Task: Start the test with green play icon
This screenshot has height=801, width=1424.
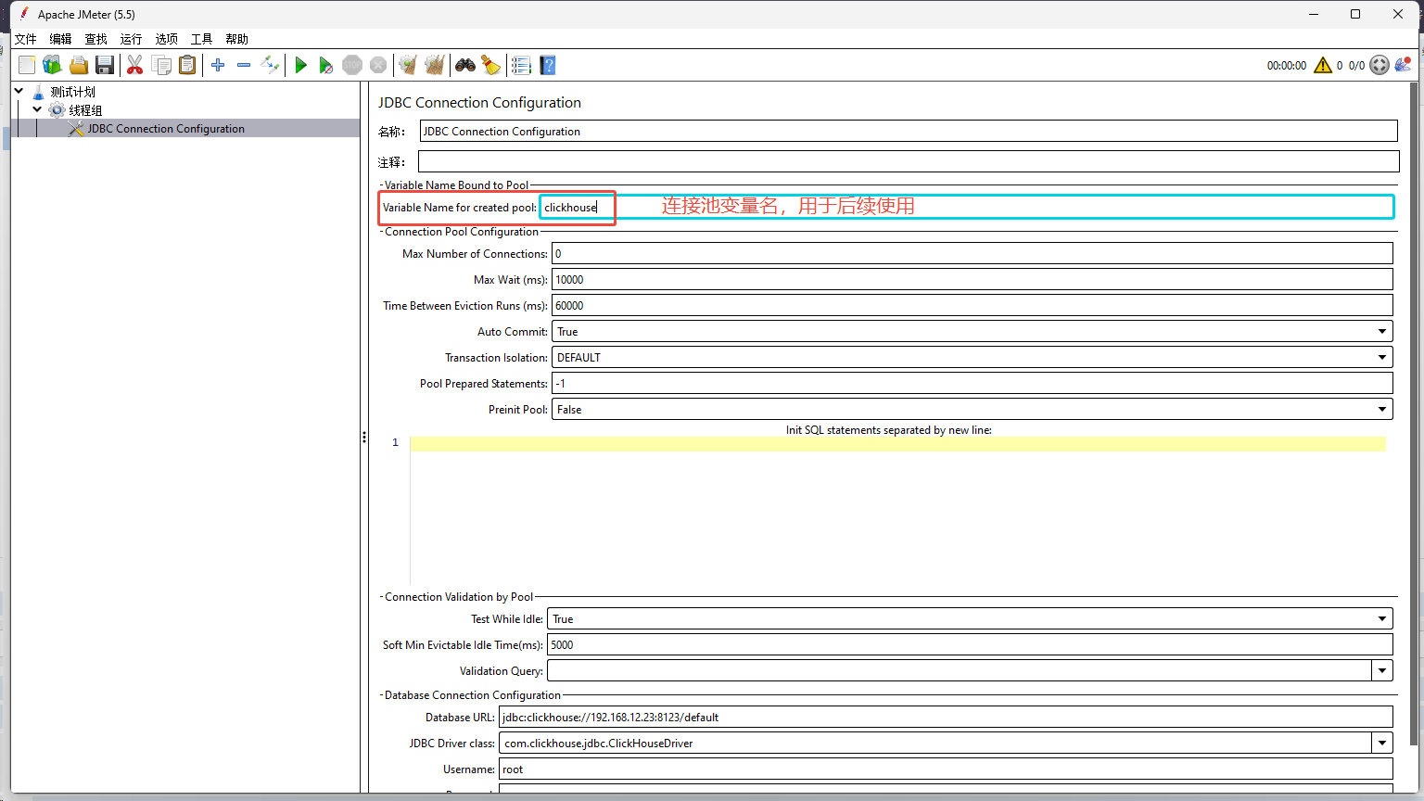Action: click(x=300, y=65)
